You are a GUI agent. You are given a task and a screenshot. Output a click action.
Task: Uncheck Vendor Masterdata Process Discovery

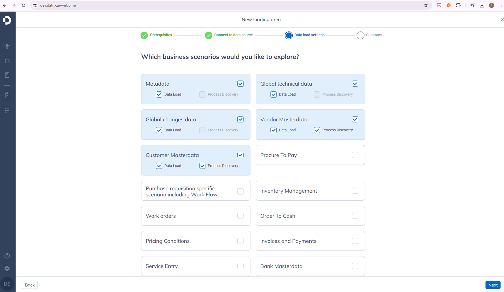pos(317,130)
